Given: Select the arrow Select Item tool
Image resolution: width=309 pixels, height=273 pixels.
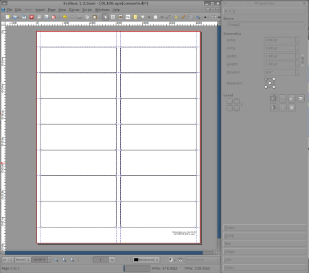Looking at the screenshot, I should (x=106, y=17).
